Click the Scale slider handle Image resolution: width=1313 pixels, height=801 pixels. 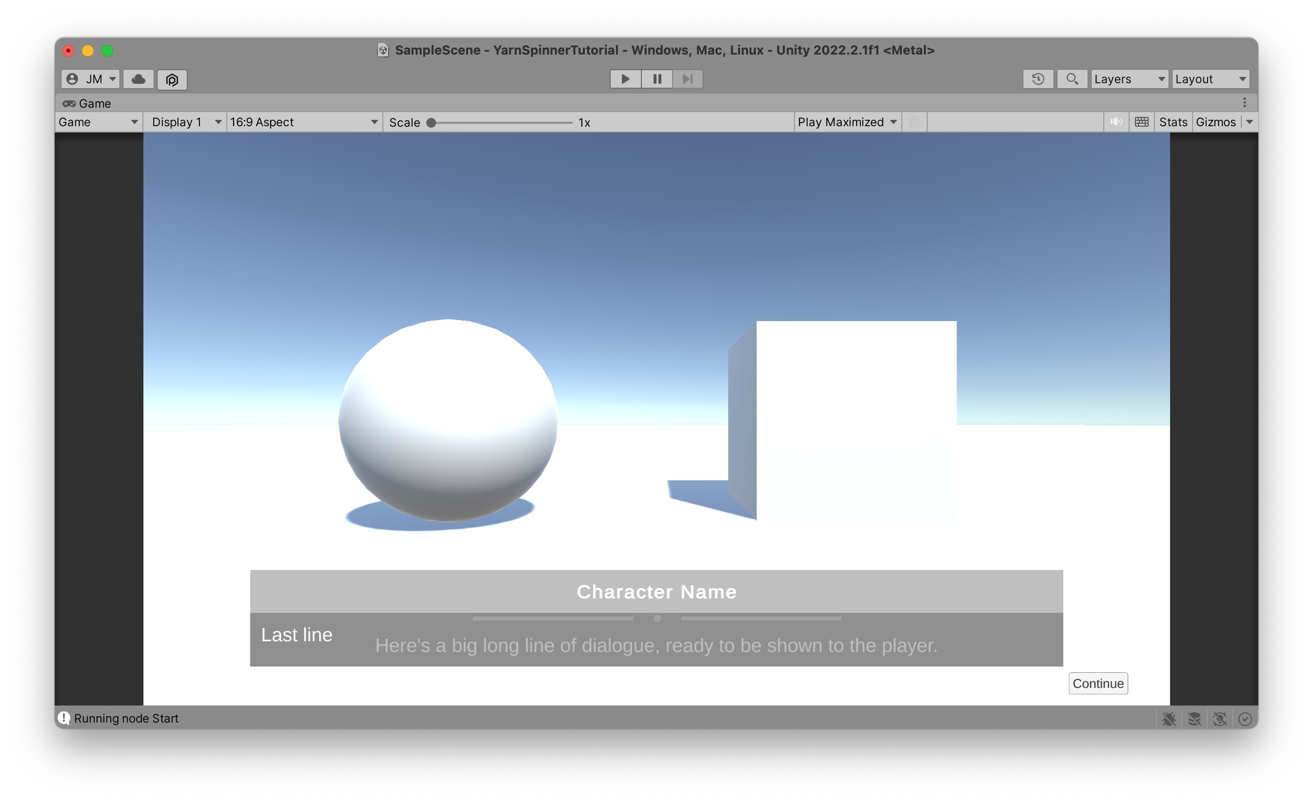click(431, 122)
